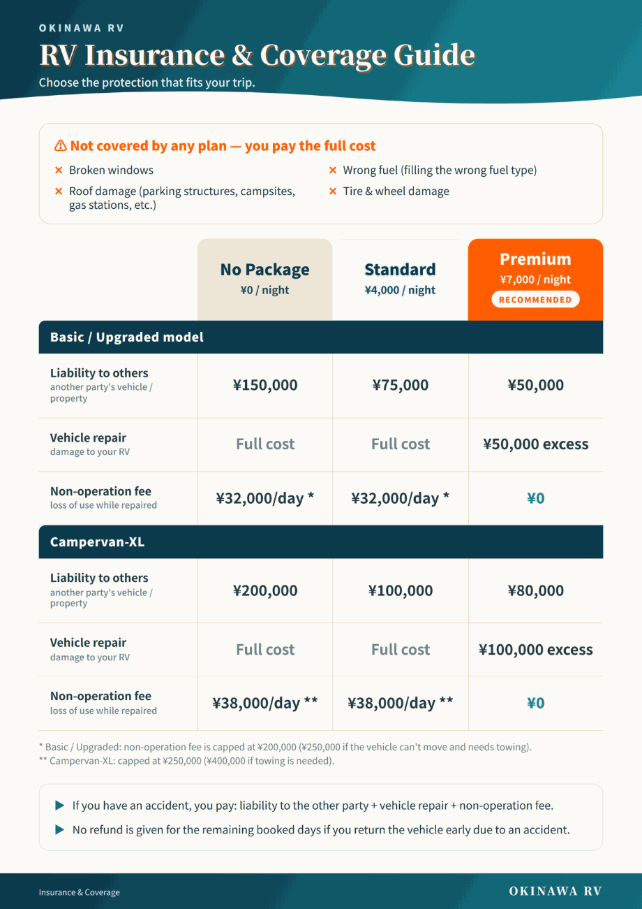Click the arrow bullet before No refund note

tap(59, 830)
